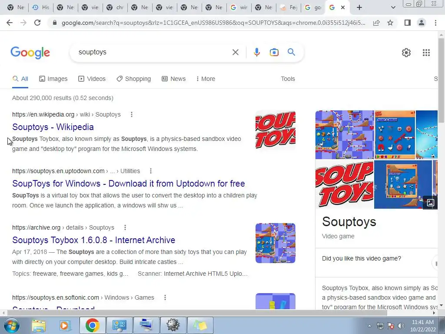Open options for Uptodown result

(x=151, y=171)
